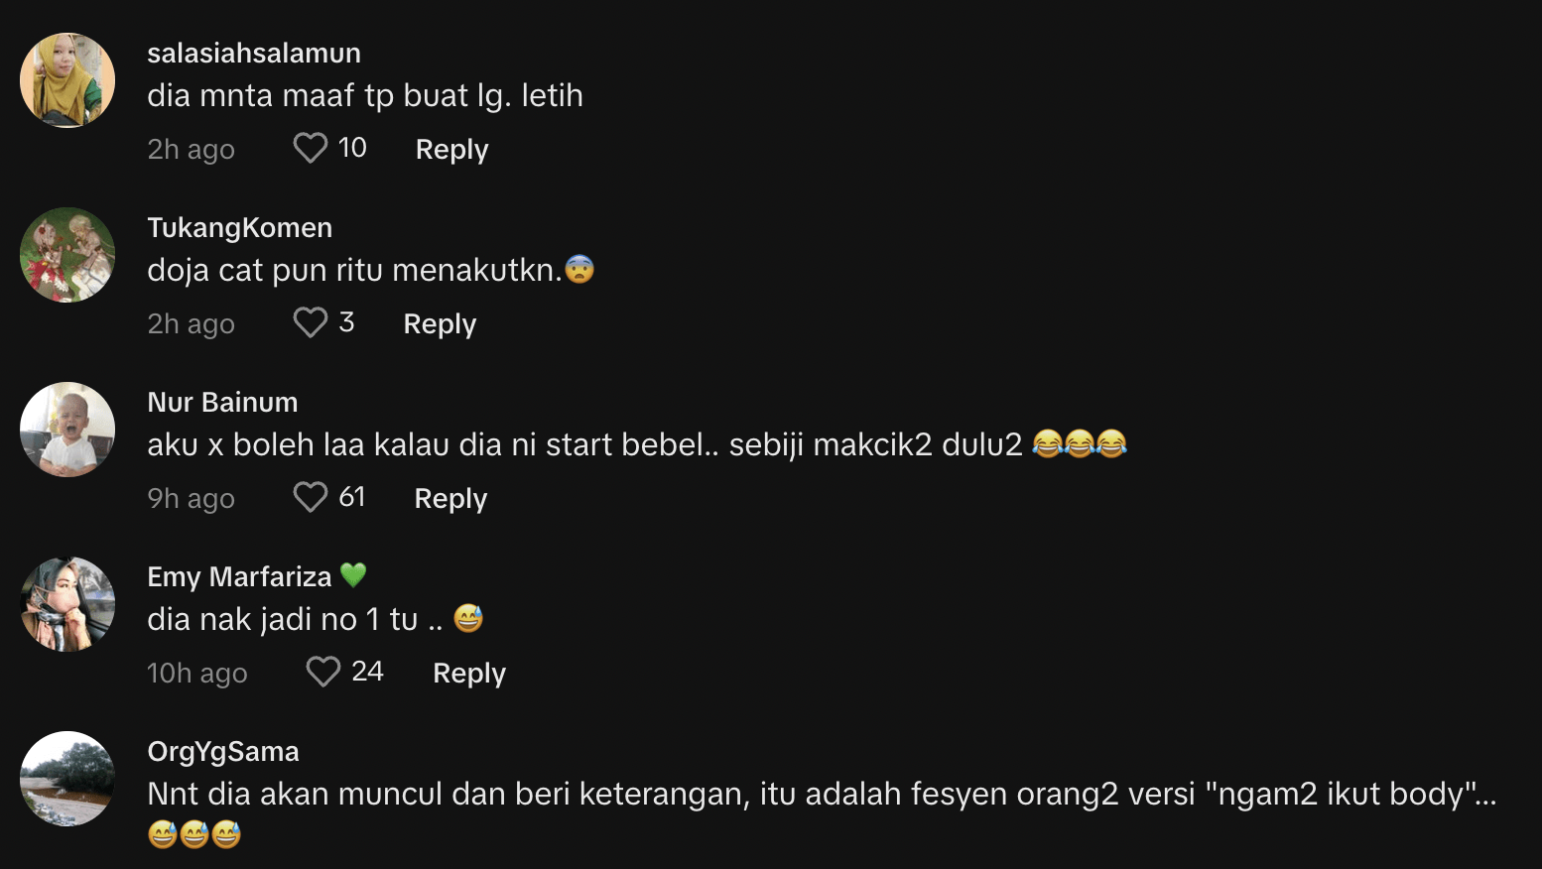Reply to salasiahsalamun's comment
The height and width of the screenshot is (869, 1542).
pos(451,150)
